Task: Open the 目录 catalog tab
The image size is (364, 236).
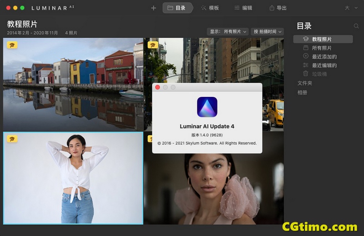Action: [177, 8]
